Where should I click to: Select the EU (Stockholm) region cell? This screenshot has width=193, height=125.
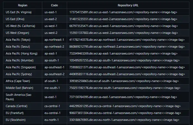pyautogui.click(x=23, y=120)
